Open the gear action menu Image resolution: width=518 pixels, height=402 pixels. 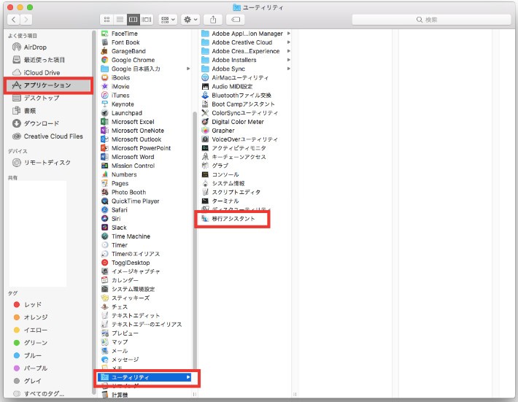190,20
